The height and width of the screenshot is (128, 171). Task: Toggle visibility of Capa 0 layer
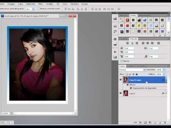[121, 93]
